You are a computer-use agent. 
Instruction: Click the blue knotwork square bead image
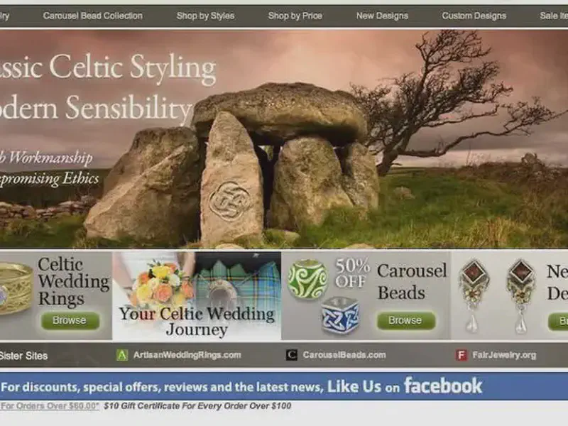click(340, 315)
